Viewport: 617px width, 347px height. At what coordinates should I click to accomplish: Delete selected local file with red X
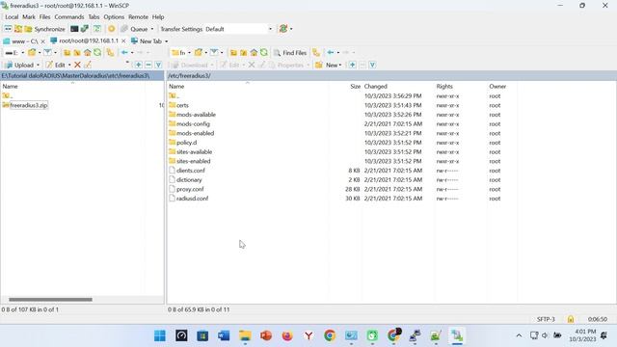point(77,65)
